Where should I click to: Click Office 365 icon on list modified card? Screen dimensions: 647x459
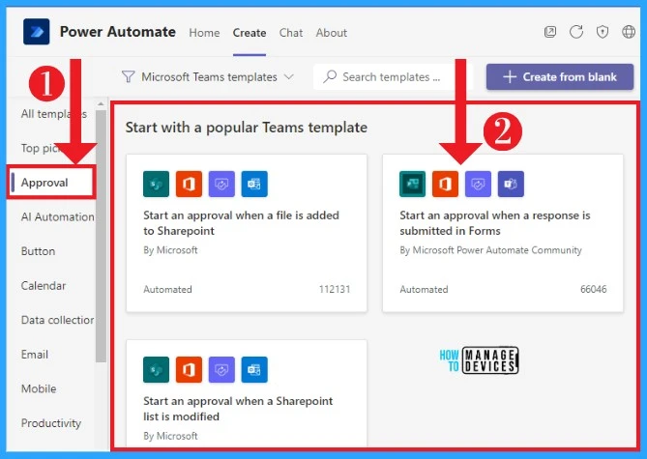[x=189, y=369]
